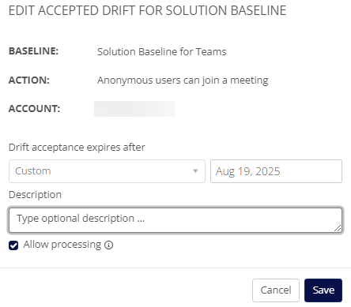Open the Aug 19, 2025 date field

(x=276, y=171)
